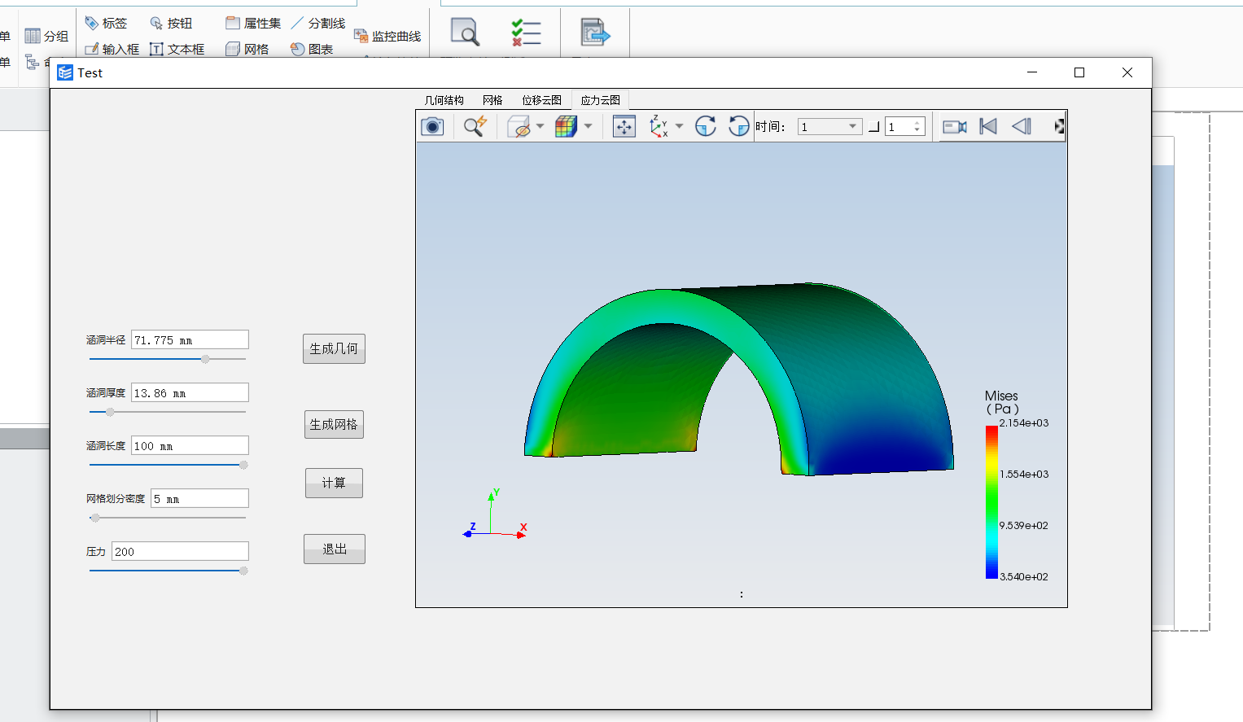The image size is (1243, 722).
Task: Click the 分割线 tool in background ribbon
Action: tap(318, 24)
